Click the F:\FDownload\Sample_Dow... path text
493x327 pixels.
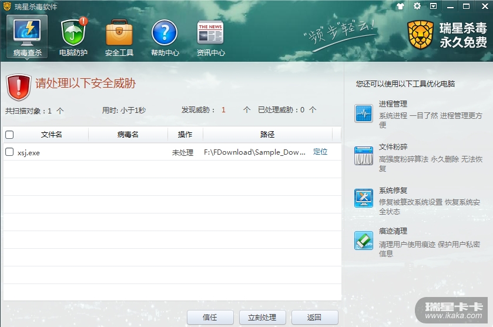[254, 152]
